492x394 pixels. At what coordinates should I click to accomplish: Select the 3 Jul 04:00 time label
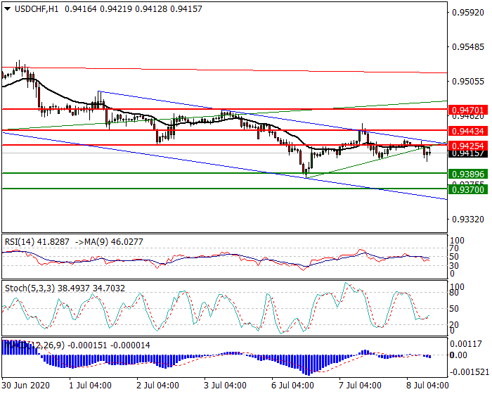coord(225,385)
